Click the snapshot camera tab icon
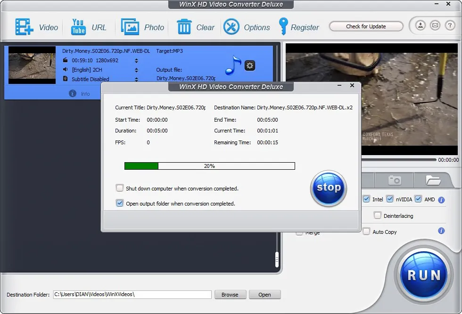The height and width of the screenshot is (314, 462). point(394,180)
